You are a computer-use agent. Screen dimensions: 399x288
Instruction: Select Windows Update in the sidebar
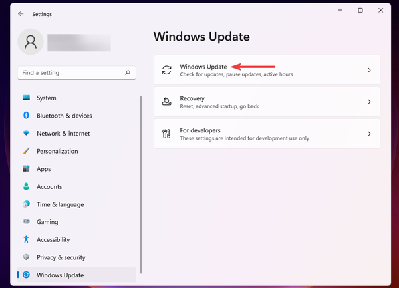pos(60,275)
